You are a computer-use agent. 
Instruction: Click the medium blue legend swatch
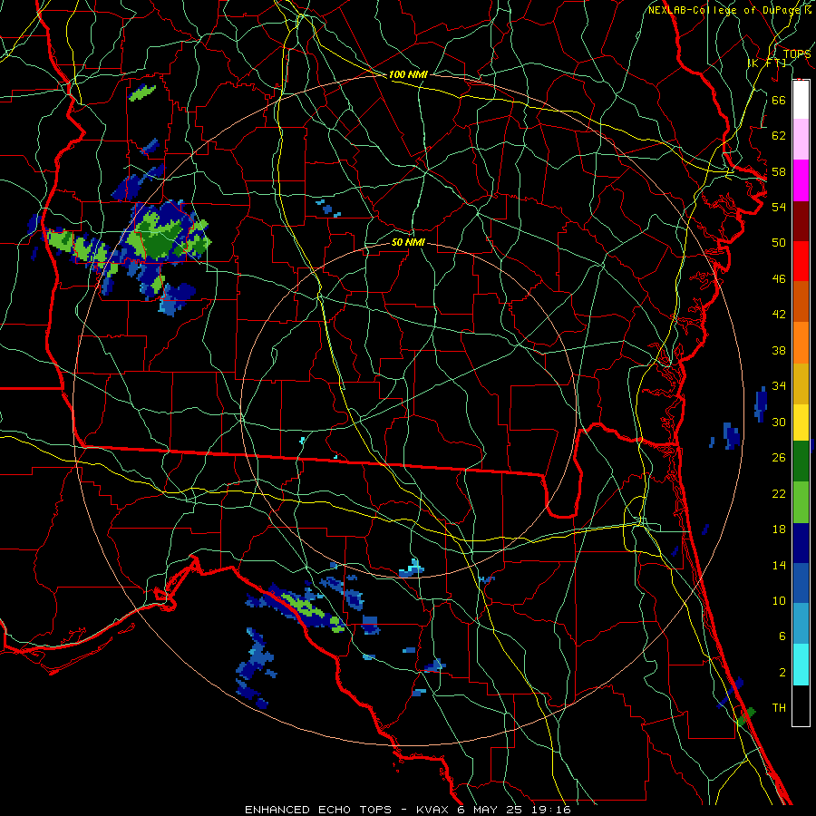[x=801, y=583]
